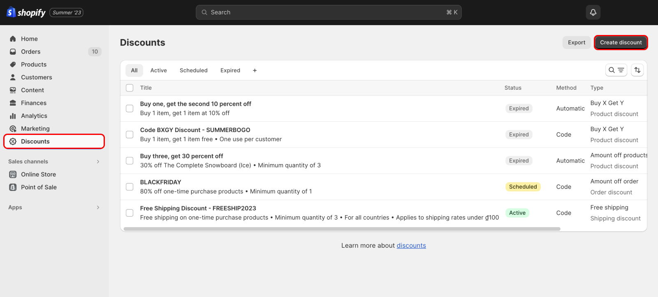Switch to the Scheduled discounts tab
Image resolution: width=658 pixels, height=297 pixels.
tap(193, 70)
